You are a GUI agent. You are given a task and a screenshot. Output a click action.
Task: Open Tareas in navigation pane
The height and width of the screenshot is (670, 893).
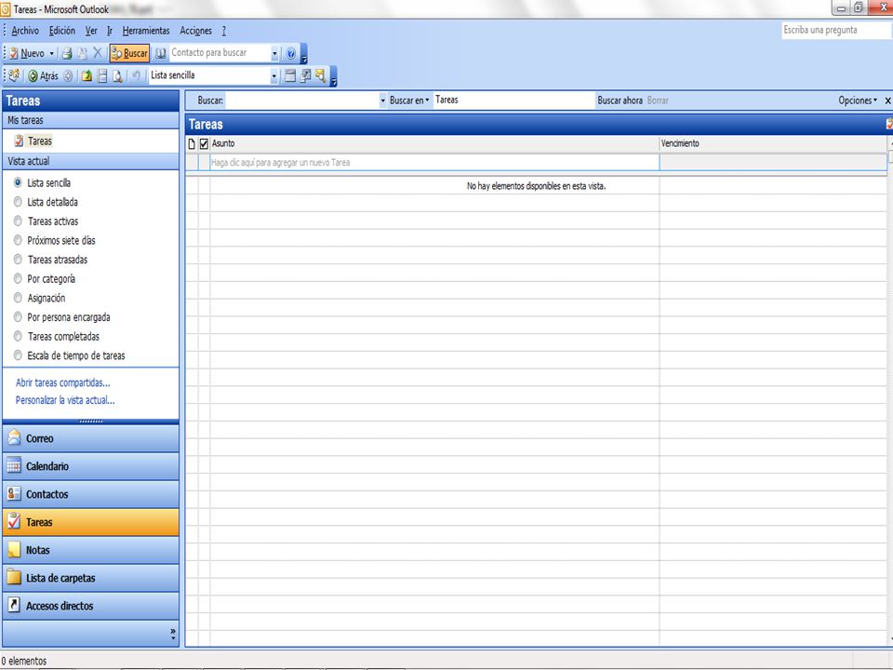point(90,522)
